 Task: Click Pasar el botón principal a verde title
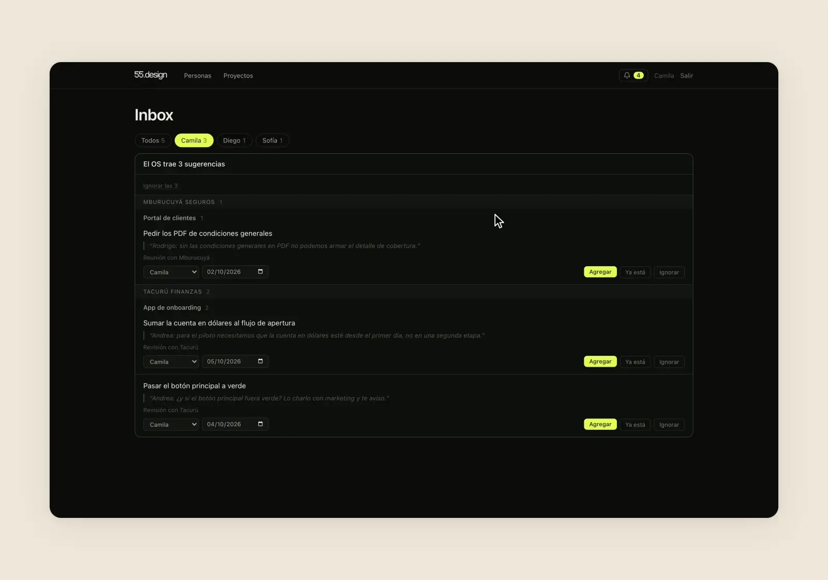pyautogui.click(x=195, y=386)
